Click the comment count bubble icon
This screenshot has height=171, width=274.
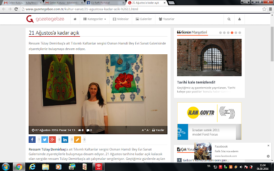(x=88, y=130)
